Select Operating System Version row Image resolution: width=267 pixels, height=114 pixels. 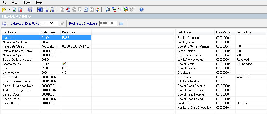click(221, 46)
